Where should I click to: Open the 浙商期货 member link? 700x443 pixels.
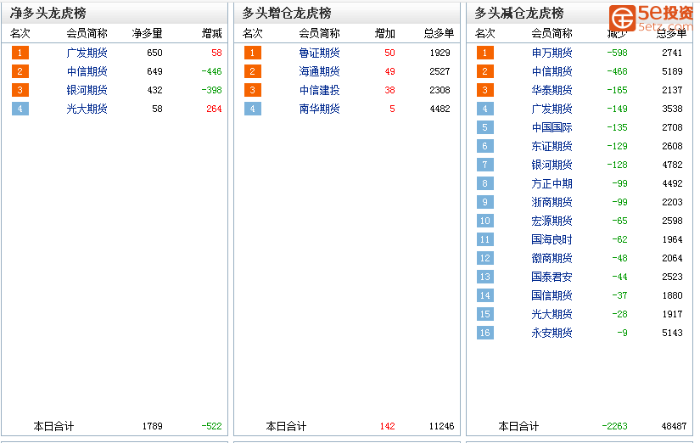[x=552, y=202]
